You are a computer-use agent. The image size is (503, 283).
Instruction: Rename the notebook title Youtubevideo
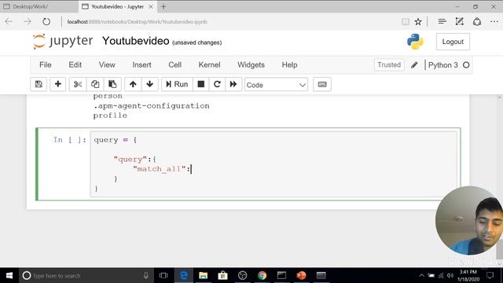[x=136, y=41]
